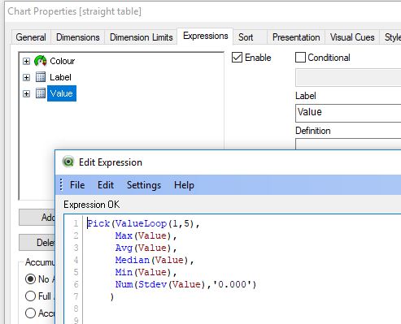Click the Definition input field
Screen dimensions: 401x324
pyautogui.click(x=348, y=144)
